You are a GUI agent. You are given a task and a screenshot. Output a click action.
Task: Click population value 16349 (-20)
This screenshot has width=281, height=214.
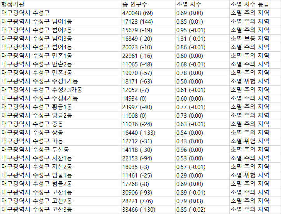[137, 39]
